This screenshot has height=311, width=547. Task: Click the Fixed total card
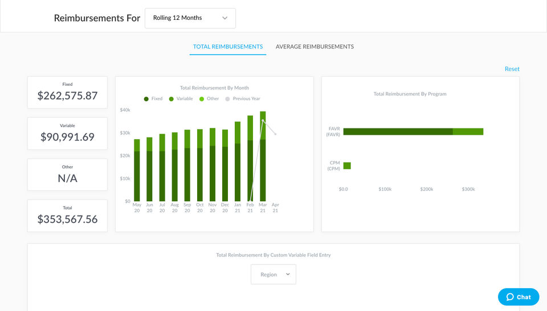[x=67, y=92]
